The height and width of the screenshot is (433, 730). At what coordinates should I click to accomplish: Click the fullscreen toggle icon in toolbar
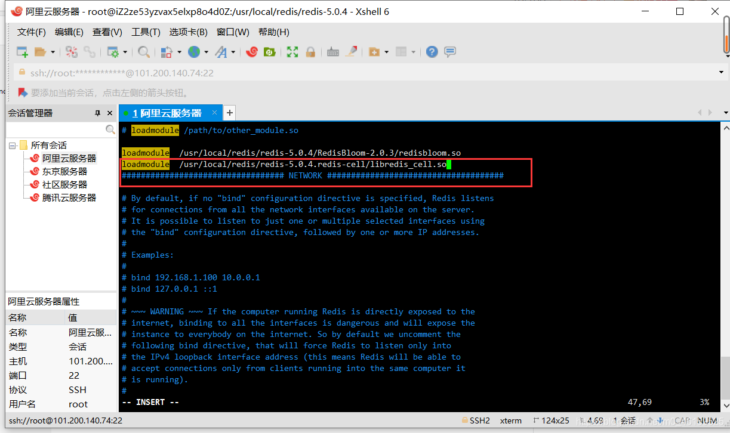292,52
